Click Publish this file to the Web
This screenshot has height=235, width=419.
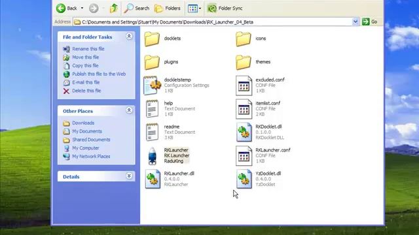tap(99, 74)
